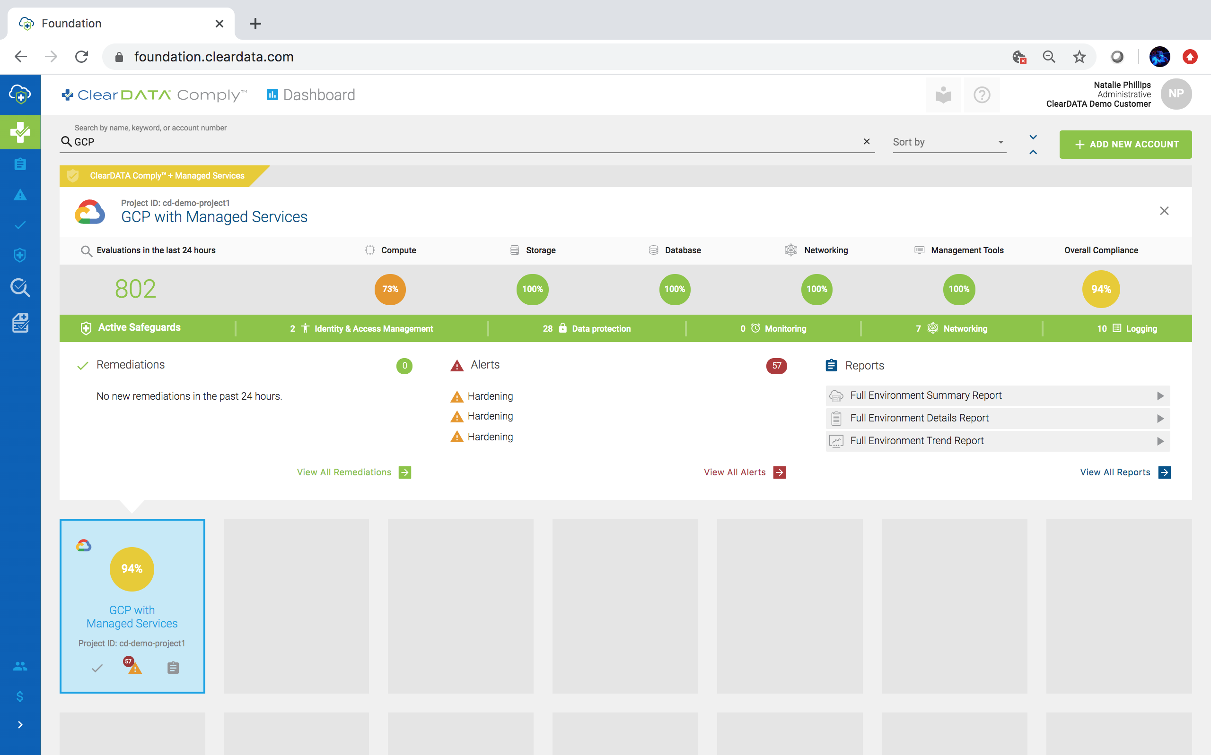Image resolution: width=1211 pixels, height=755 pixels.
Task: Click the NP user avatar
Action: (1176, 94)
